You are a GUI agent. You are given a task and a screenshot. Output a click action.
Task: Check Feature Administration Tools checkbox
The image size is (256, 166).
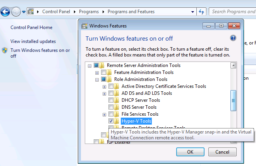(x=104, y=72)
